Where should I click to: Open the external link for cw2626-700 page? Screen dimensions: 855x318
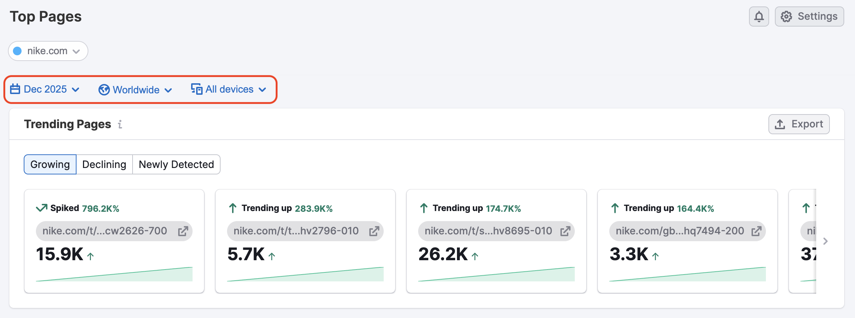184,231
